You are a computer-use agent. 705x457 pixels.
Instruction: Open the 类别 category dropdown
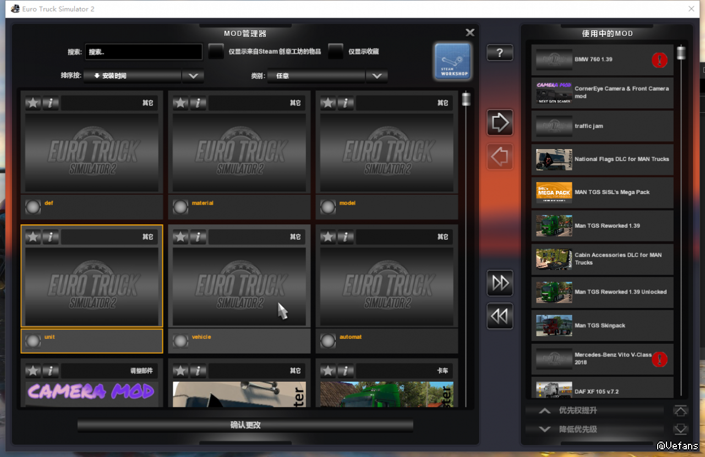click(327, 76)
